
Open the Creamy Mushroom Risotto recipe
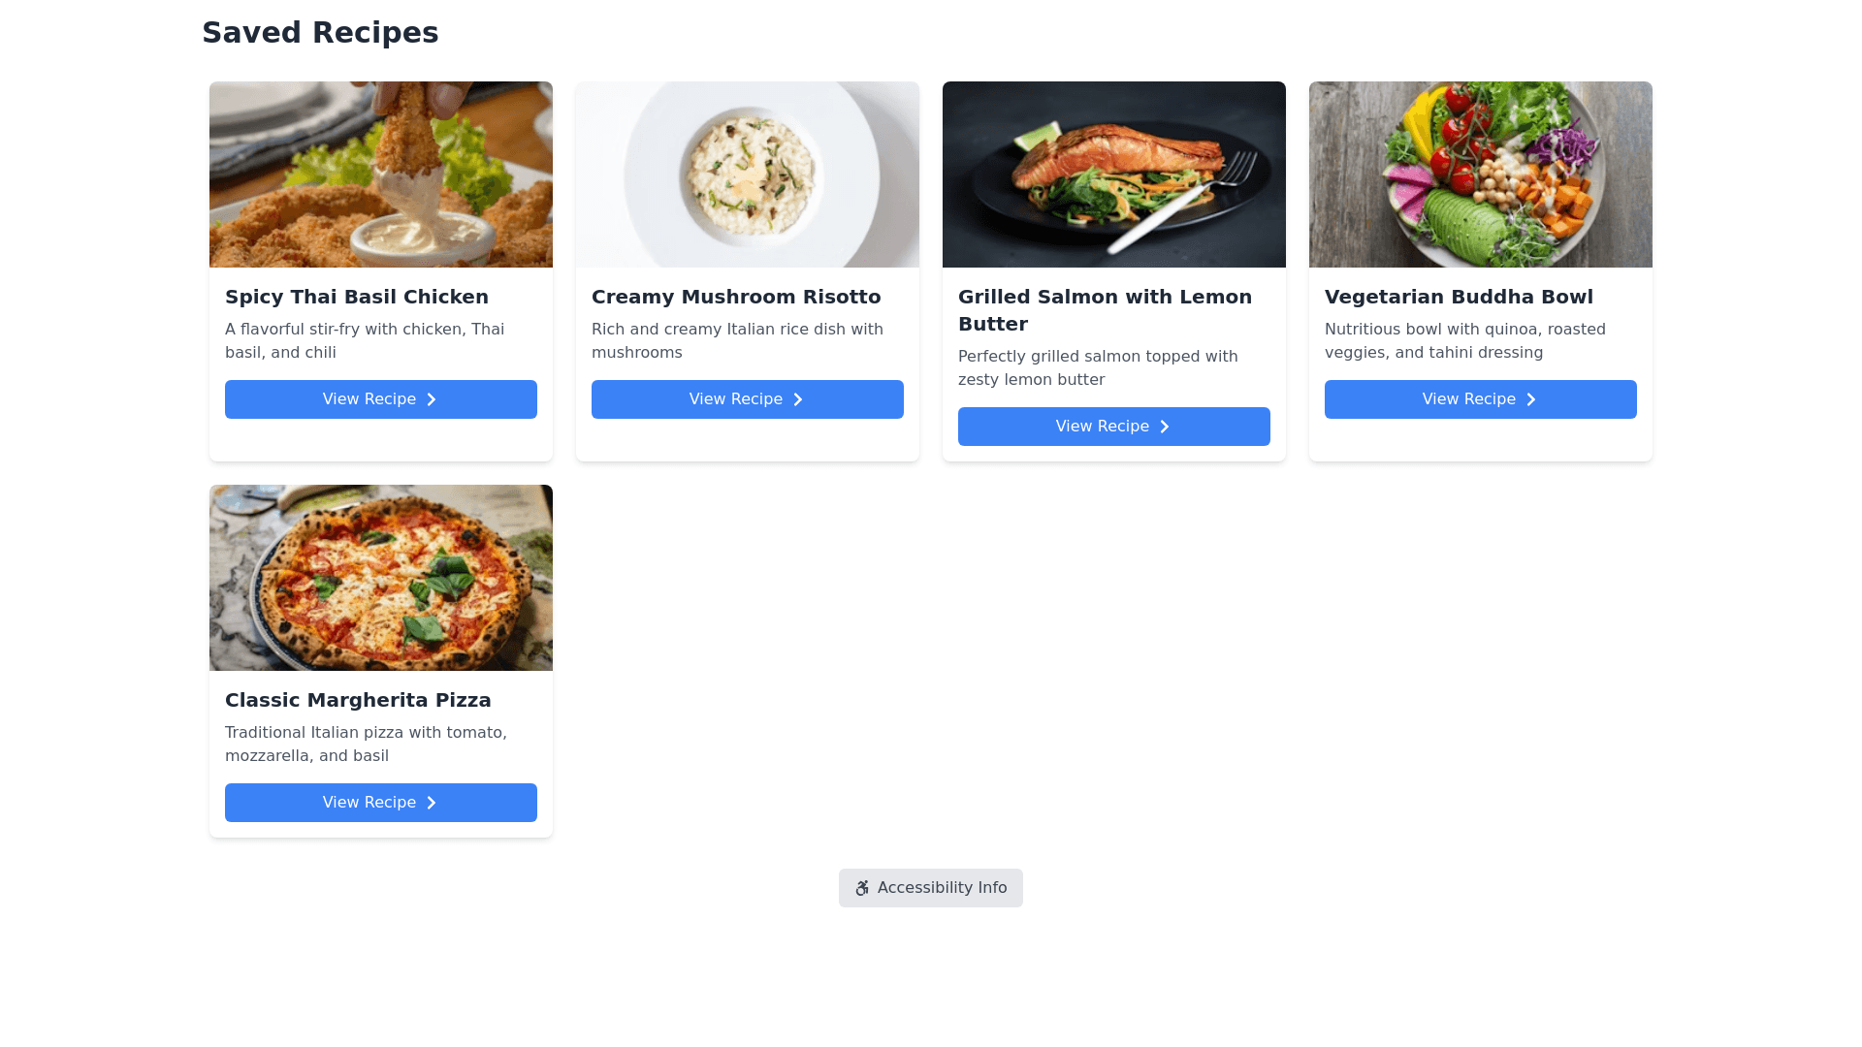tap(747, 399)
